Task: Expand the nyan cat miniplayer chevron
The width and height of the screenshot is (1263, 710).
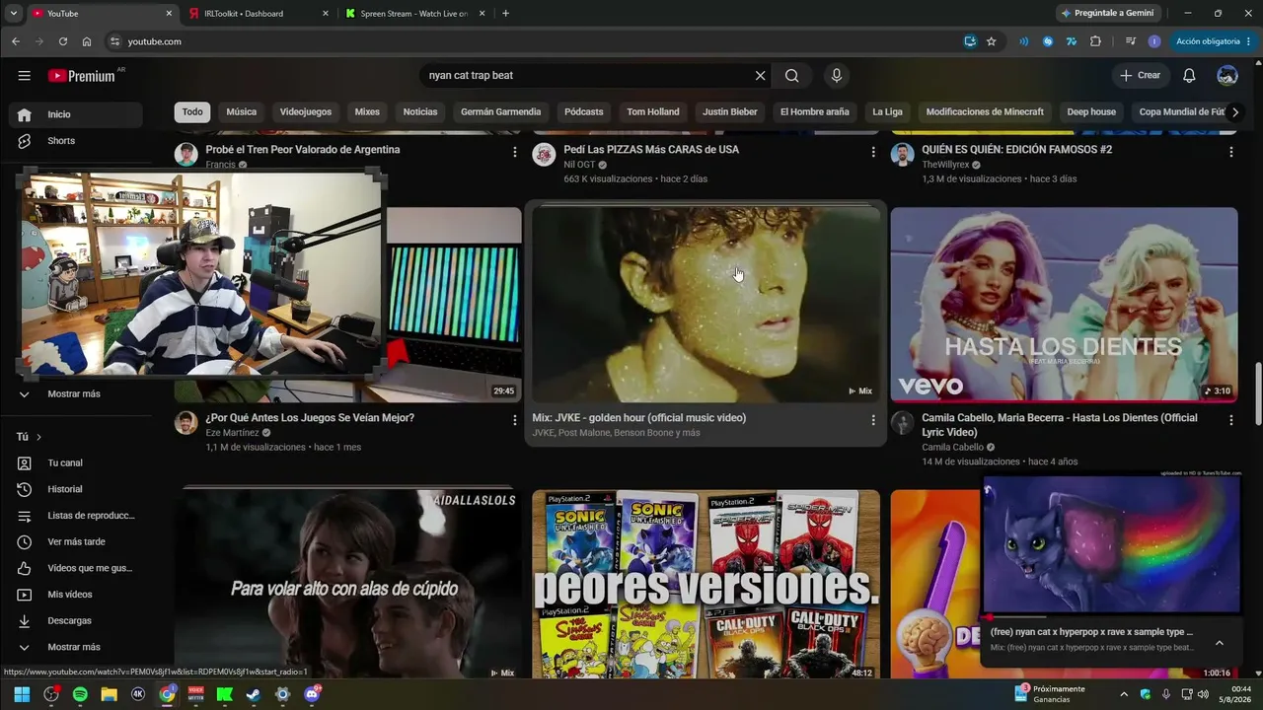Action: 1220,643
